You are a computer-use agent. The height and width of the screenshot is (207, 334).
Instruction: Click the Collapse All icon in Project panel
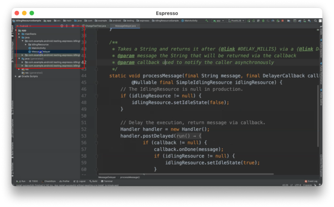click(67, 26)
